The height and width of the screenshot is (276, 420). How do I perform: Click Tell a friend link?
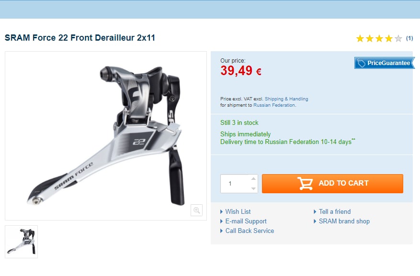[335, 212]
